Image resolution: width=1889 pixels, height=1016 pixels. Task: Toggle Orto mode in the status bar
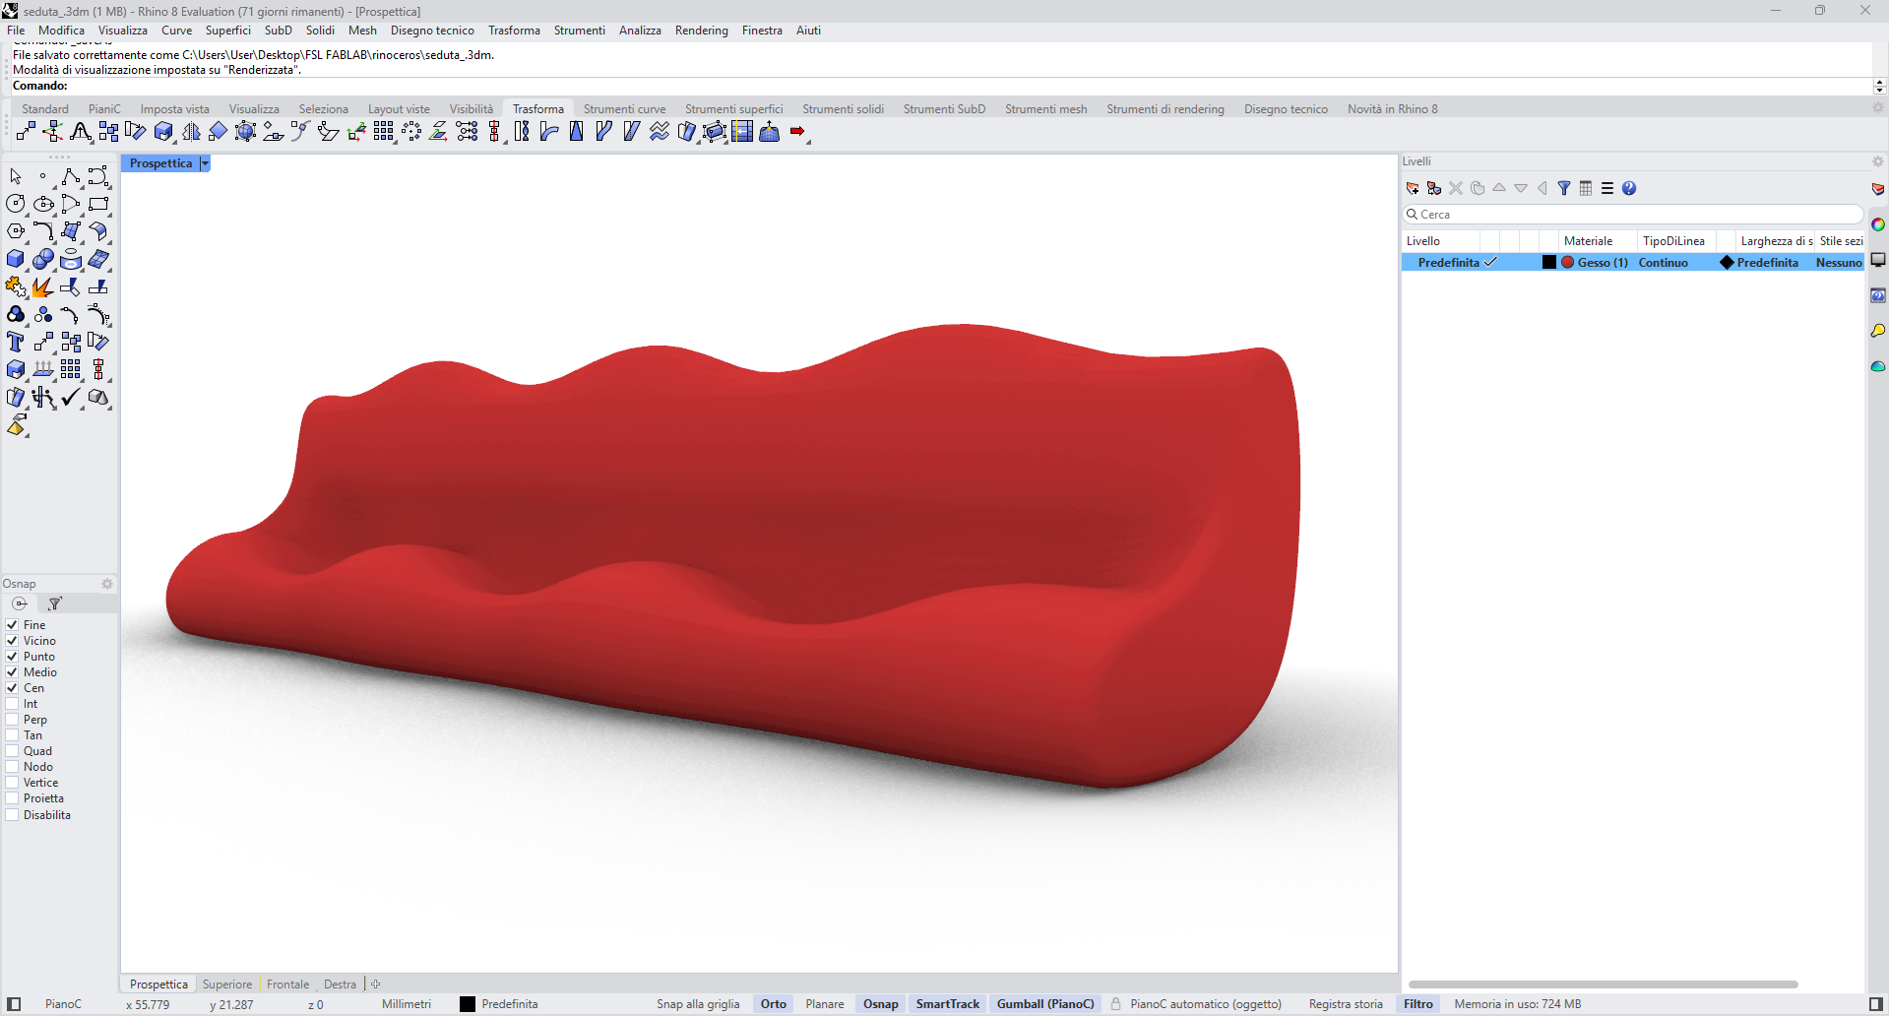pos(772,1004)
